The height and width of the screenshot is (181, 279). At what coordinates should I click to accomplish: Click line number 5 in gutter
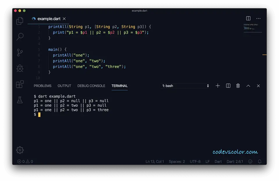click(39, 49)
